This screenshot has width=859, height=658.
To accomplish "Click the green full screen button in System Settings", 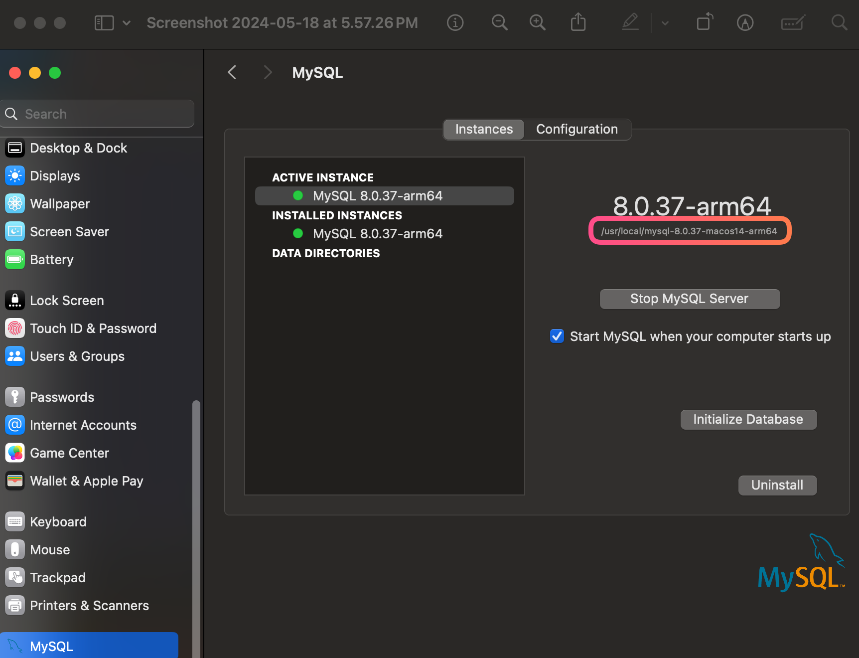I will (x=55, y=73).
